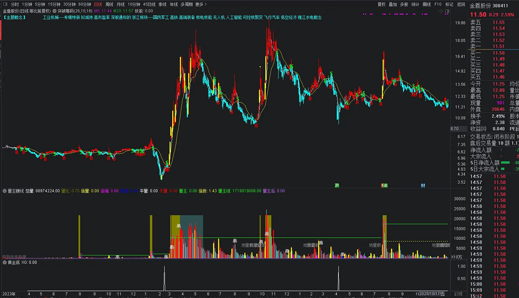Open the 多股 multi-stock view
Viewport: 519px width, 298px height.
pyautogui.click(x=404, y=4)
